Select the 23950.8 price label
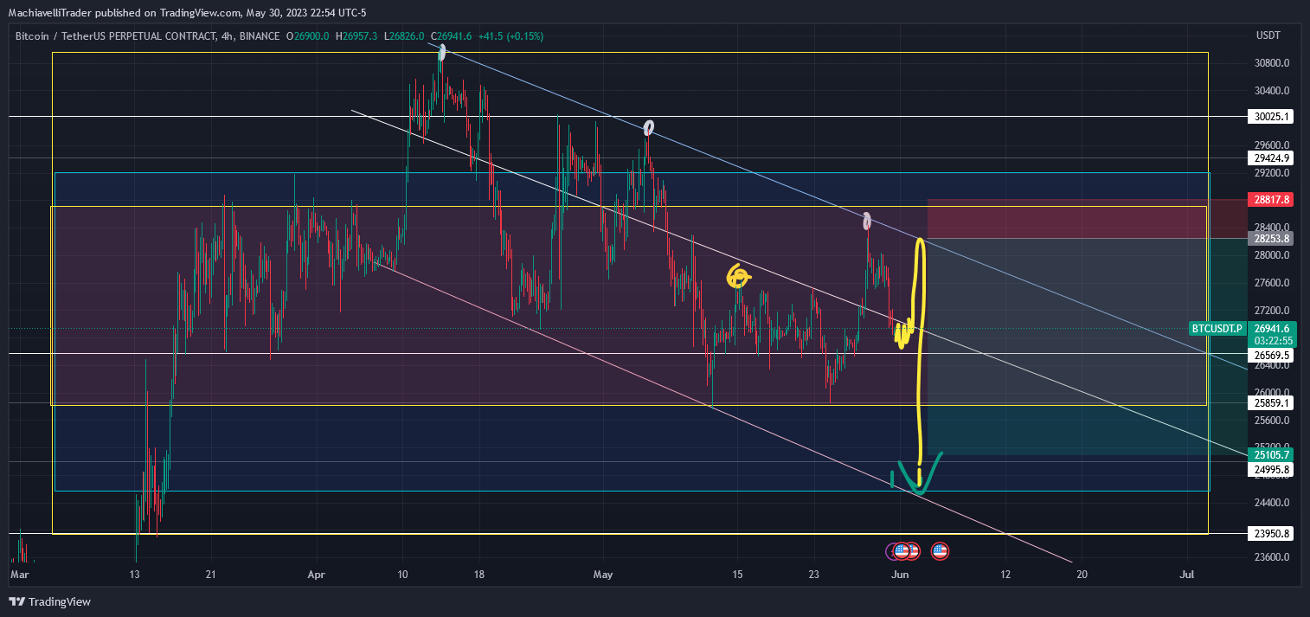This screenshot has width=1310, height=617. click(1271, 533)
